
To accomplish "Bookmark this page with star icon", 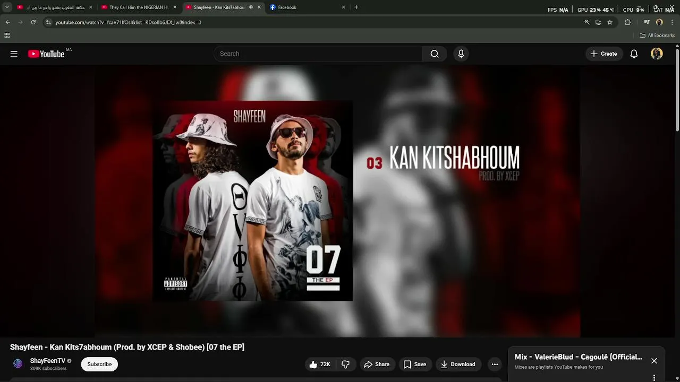I will click(610, 22).
